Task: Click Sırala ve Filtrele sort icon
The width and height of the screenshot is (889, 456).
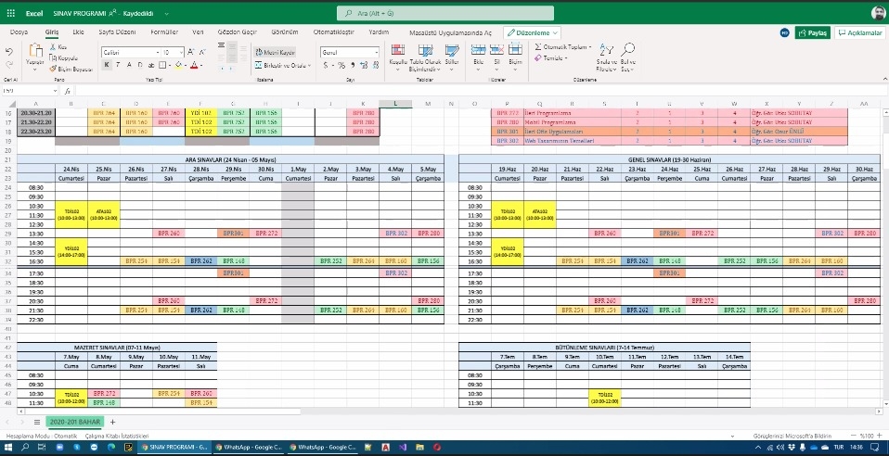Action: 605,54
